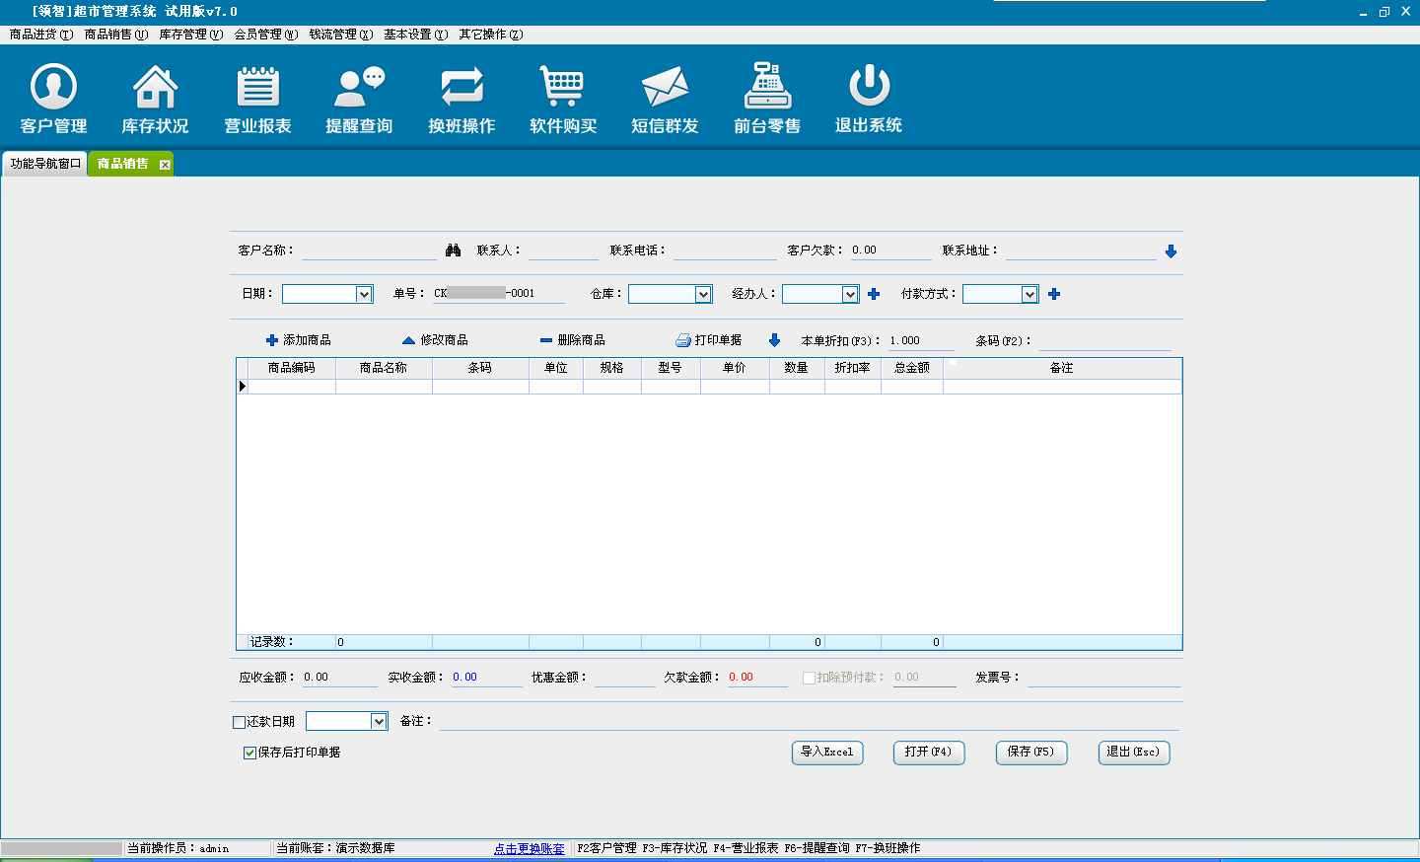Launch 前台零售 cash register icon
The height and width of the screenshot is (862, 1420).
coord(767,88)
